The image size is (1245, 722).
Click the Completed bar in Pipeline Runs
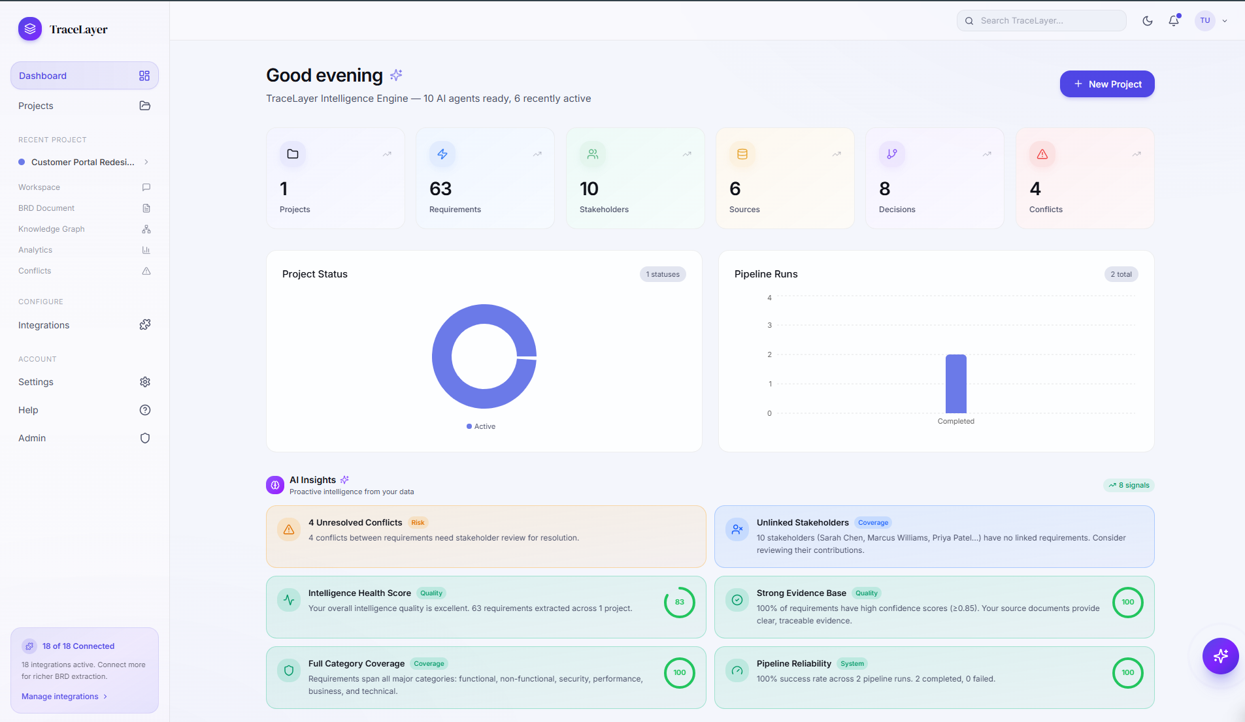[x=955, y=384]
